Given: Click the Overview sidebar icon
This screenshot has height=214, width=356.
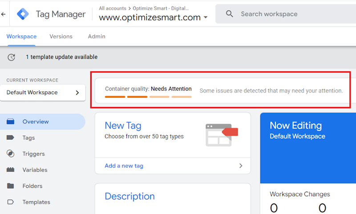Looking at the screenshot, I should click(10, 121).
